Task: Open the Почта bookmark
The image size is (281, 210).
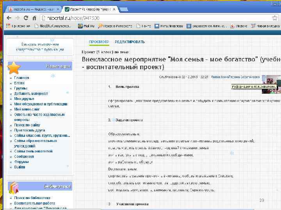Action: pyautogui.click(x=144, y=26)
